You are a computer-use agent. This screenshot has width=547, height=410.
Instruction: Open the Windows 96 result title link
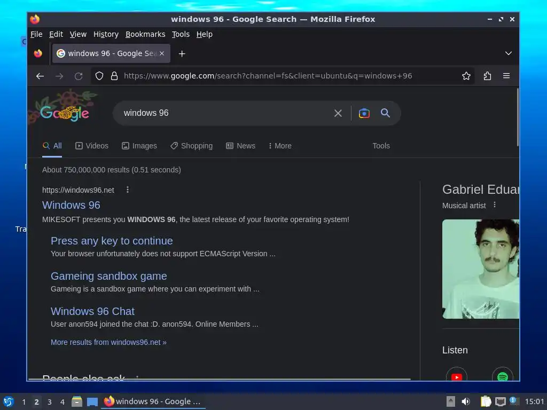click(x=71, y=205)
